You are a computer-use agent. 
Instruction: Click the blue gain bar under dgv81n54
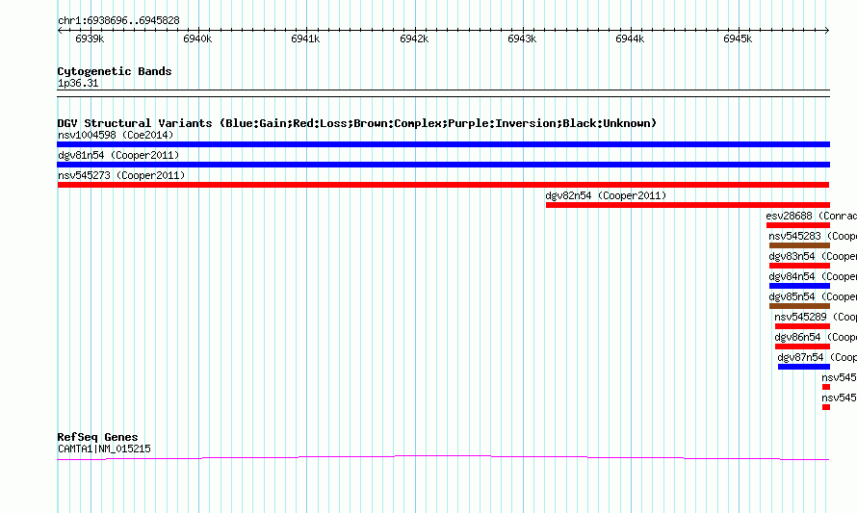pos(443,165)
